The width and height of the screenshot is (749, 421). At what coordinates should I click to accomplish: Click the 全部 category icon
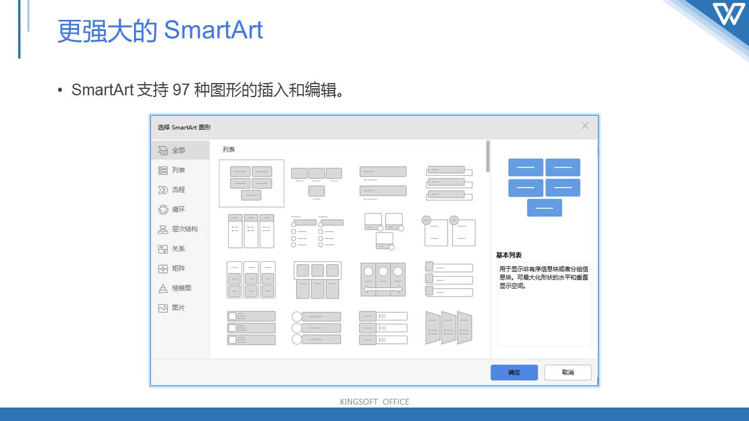pyautogui.click(x=163, y=150)
